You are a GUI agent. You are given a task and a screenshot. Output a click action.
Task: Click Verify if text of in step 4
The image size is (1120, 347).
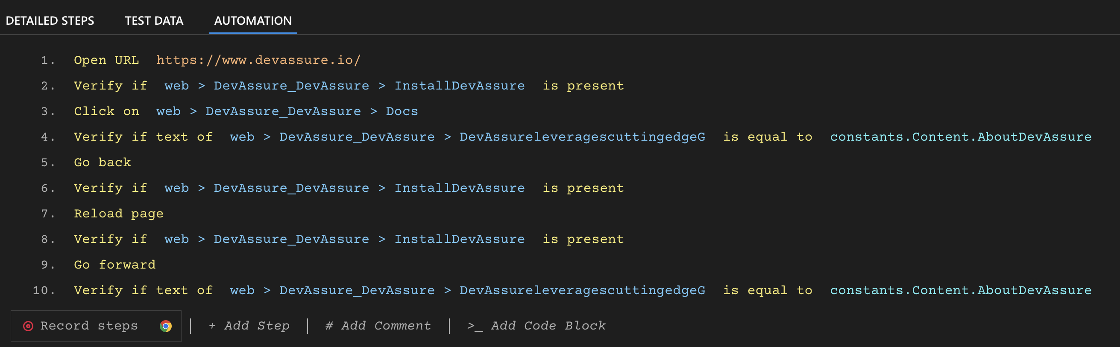144,137
